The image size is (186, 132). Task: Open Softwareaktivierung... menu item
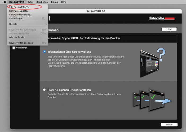[20, 15]
